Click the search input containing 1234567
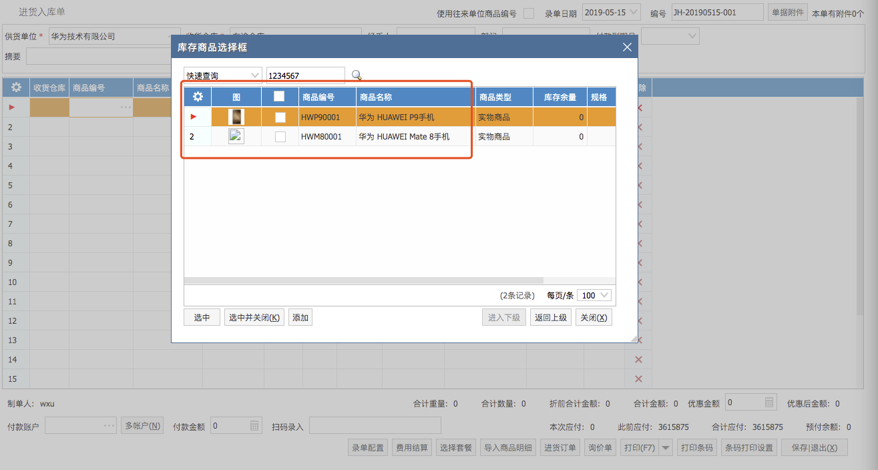This screenshot has height=470, width=878. (x=306, y=75)
